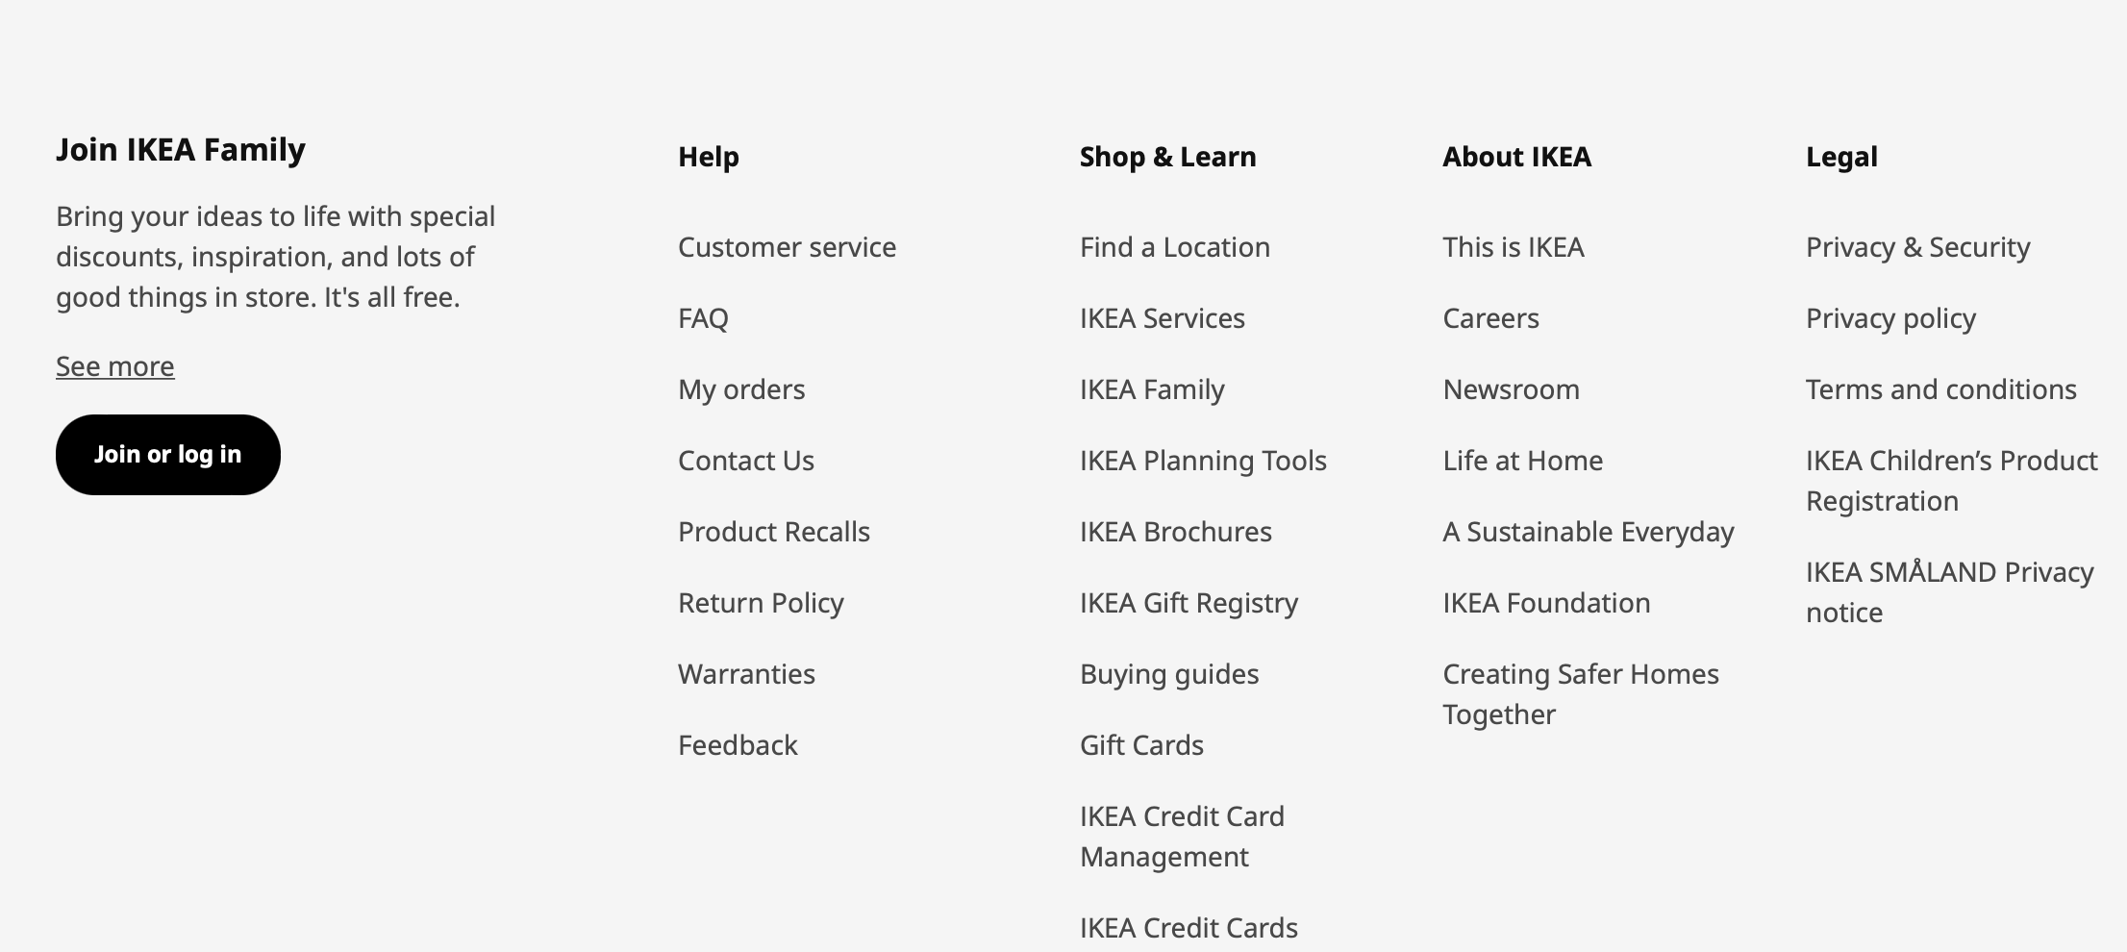Screen dimensions: 2127x952
Task: Open the Careers link
Action: point(1490,318)
